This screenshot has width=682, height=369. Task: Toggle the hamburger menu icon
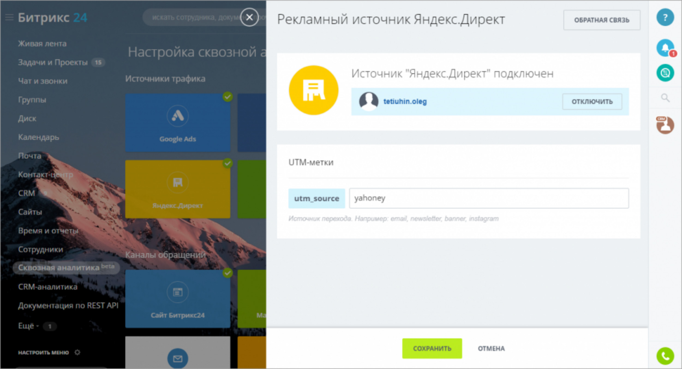(9, 17)
